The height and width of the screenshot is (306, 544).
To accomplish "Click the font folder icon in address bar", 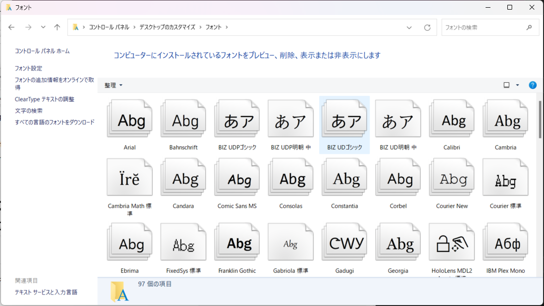I will 75,27.
